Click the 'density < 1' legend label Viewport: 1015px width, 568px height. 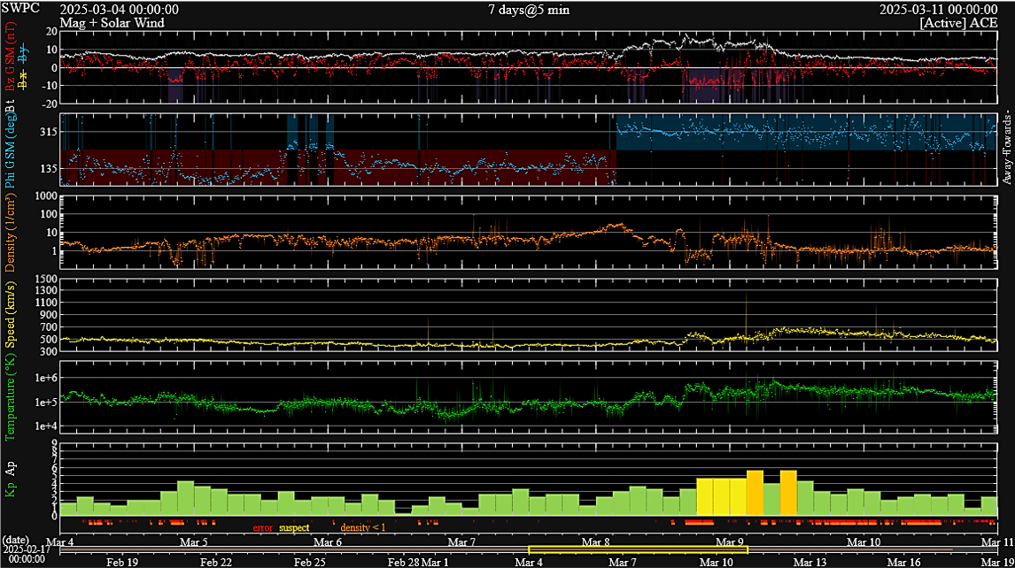point(363,528)
